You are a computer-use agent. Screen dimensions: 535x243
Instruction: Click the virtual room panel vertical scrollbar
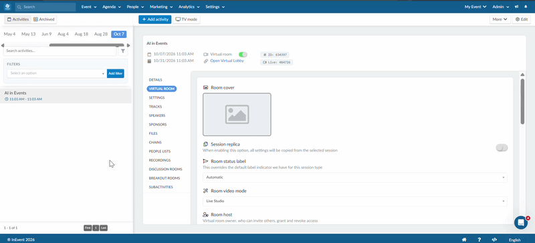(522, 101)
